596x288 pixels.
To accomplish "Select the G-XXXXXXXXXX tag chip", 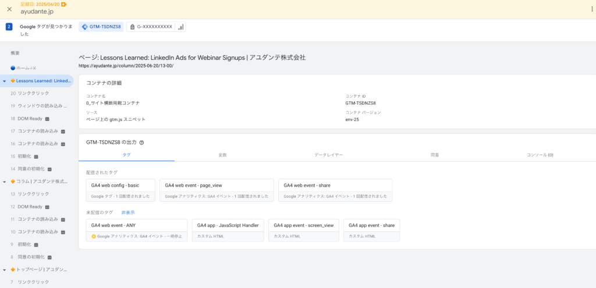I will coord(156,27).
